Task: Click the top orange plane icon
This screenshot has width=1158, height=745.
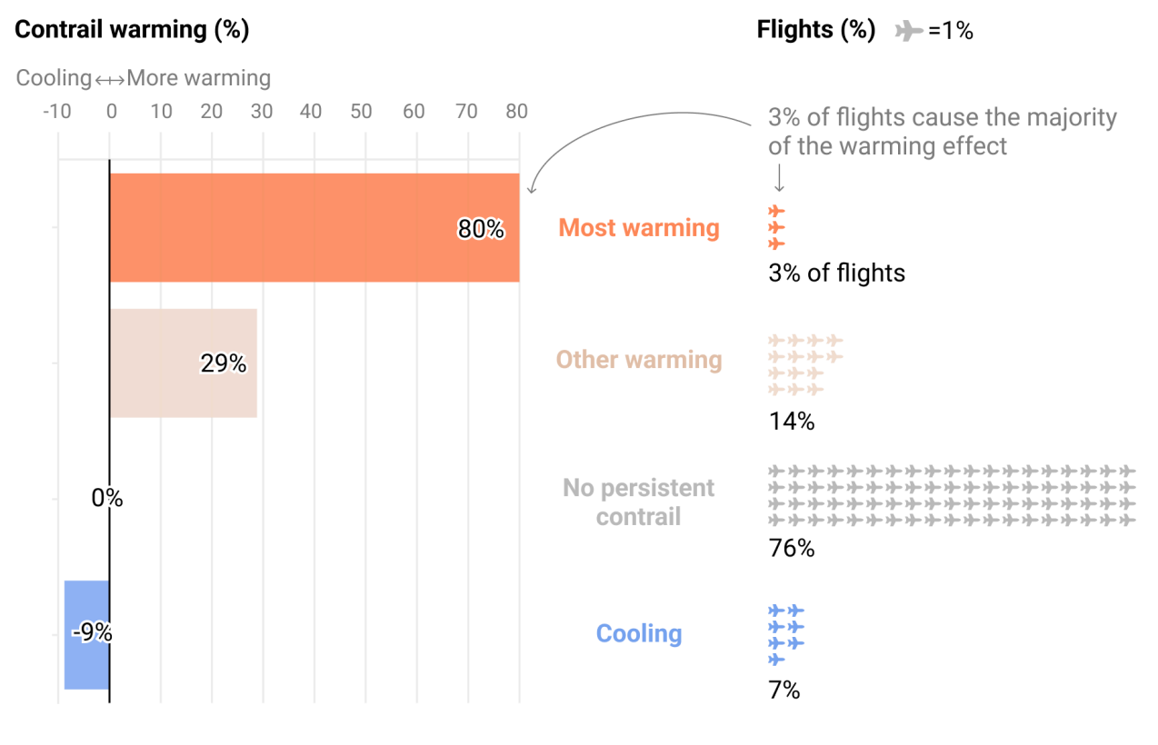Action: click(x=776, y=211)
